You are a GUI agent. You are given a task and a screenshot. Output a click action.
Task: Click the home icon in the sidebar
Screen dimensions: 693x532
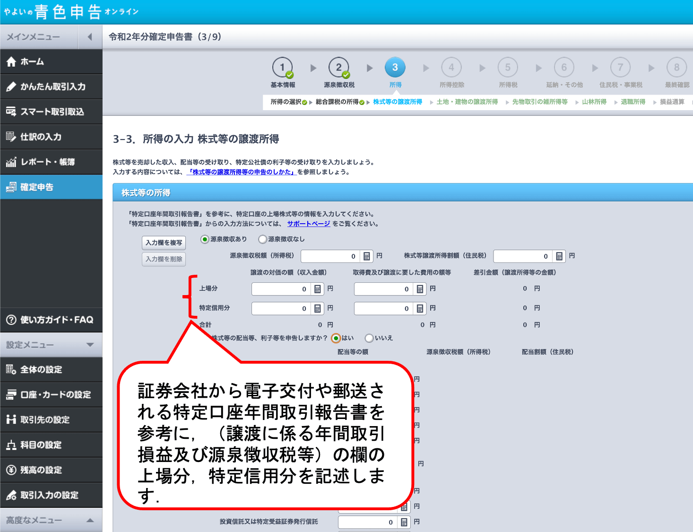[11, 61]
